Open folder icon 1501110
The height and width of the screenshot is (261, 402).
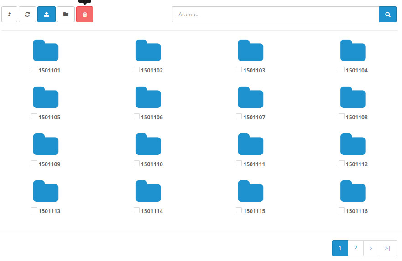pos(148,144)
